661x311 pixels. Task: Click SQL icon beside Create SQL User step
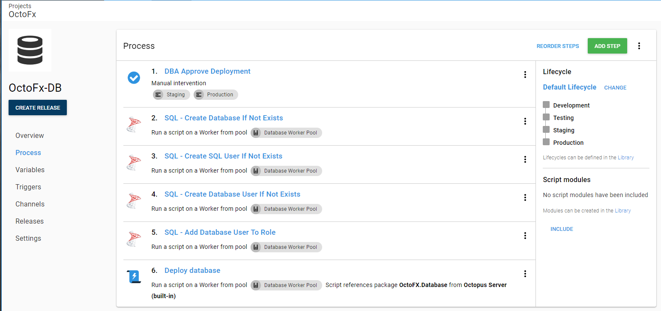(134, 163)
